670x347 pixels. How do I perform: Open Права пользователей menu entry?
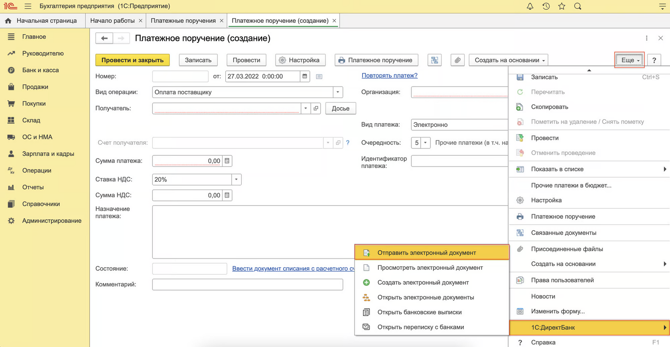[589, 280]
